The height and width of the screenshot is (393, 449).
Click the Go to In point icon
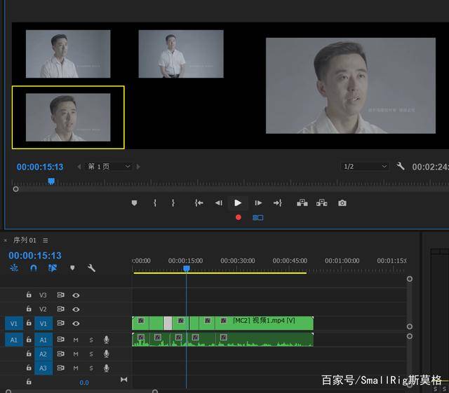click(199, 203)
